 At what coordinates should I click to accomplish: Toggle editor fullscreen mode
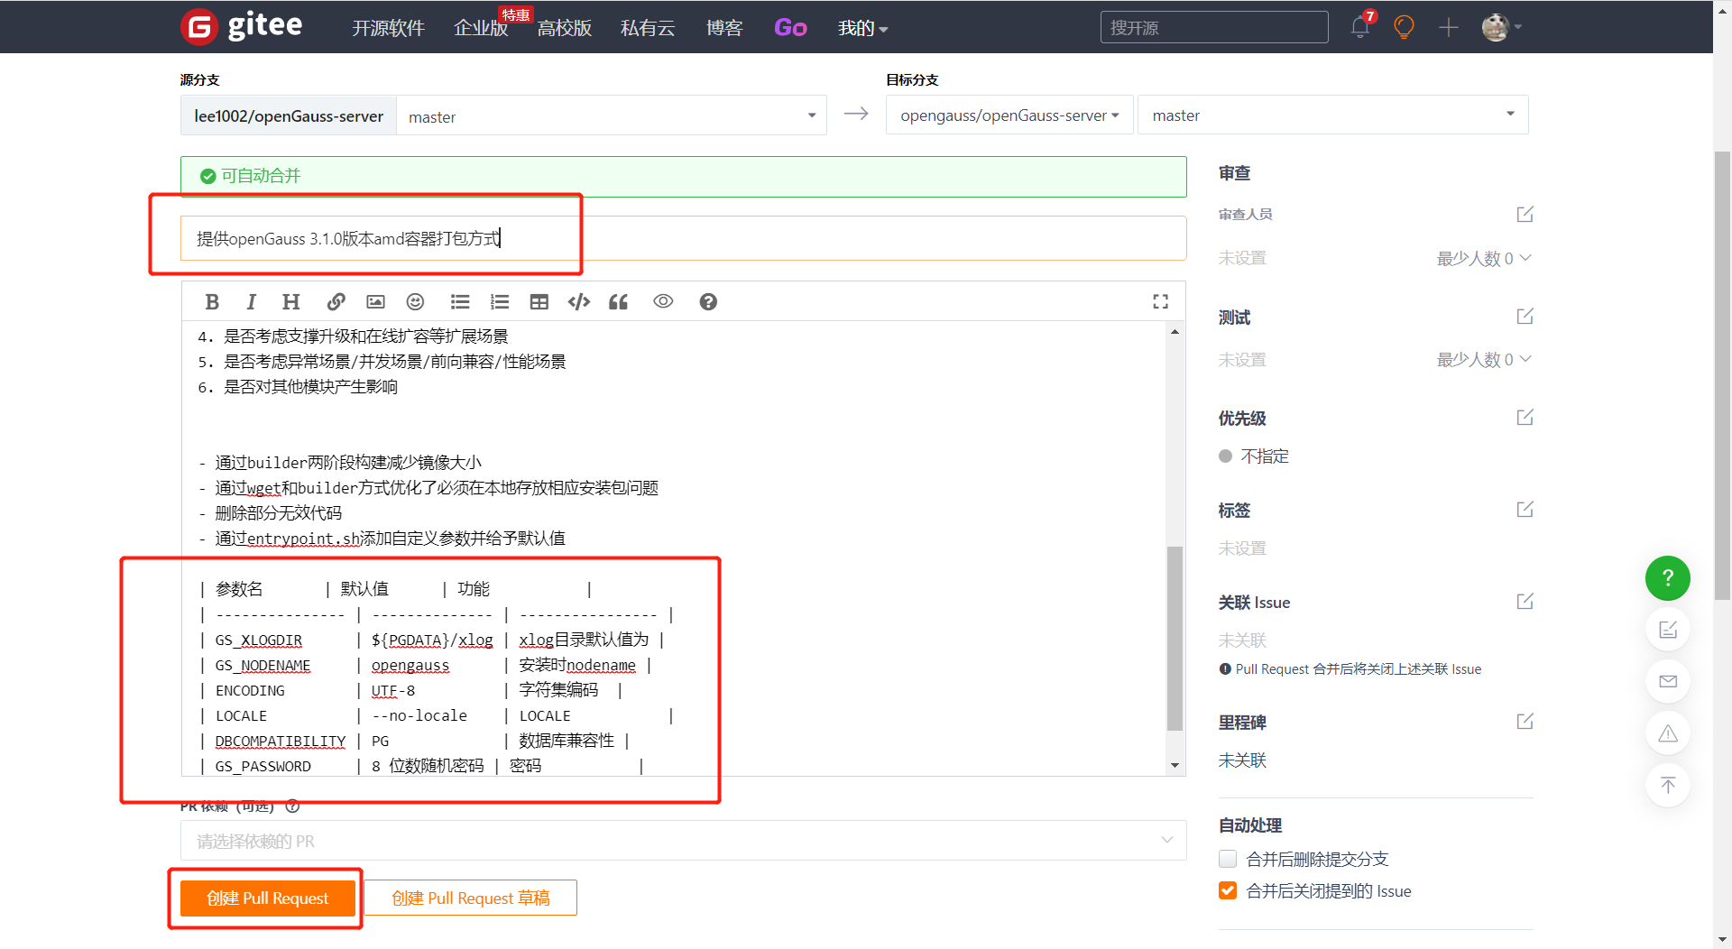pyautogui.click(x=1161, y=302)
